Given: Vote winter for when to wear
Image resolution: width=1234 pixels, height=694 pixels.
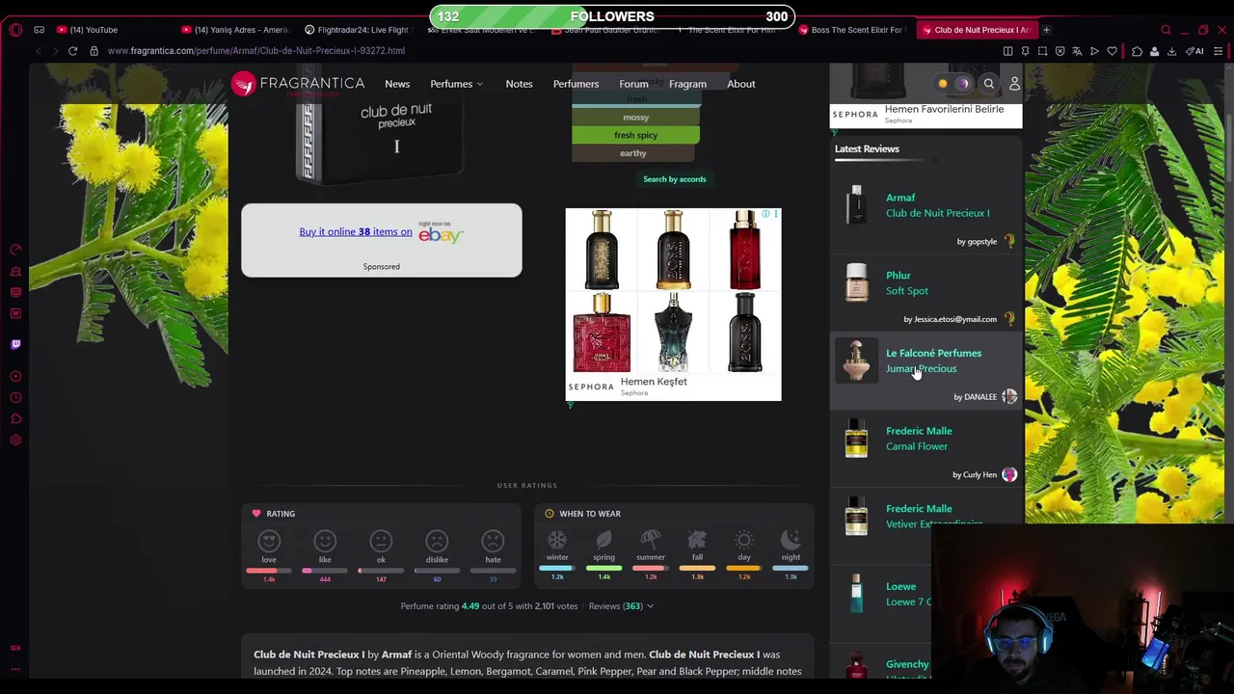Looking at the screenshot, I should (557, 540).
